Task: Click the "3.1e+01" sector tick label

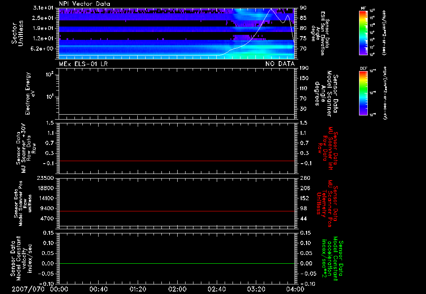Action: pos(43,8)
